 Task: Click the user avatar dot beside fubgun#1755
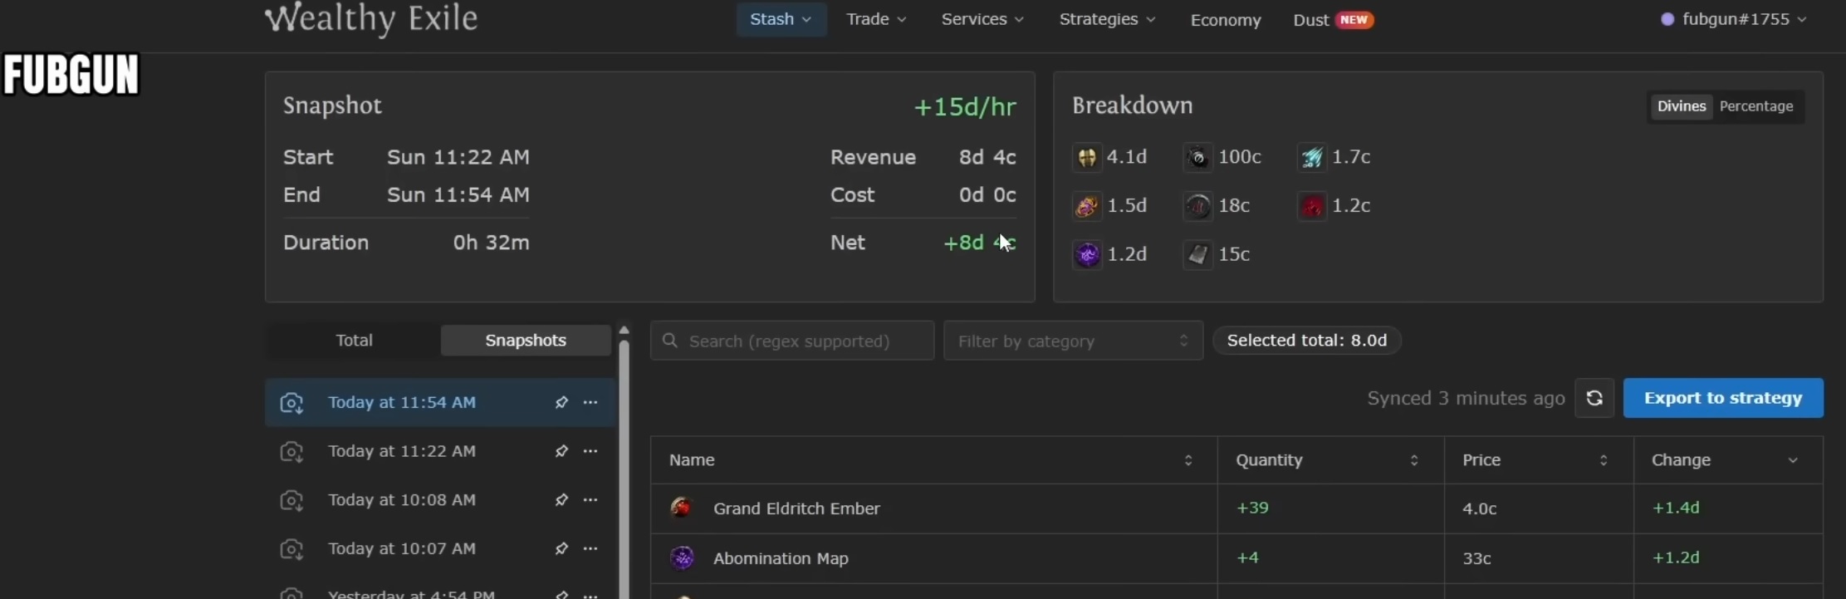(x=1667, y=19)
